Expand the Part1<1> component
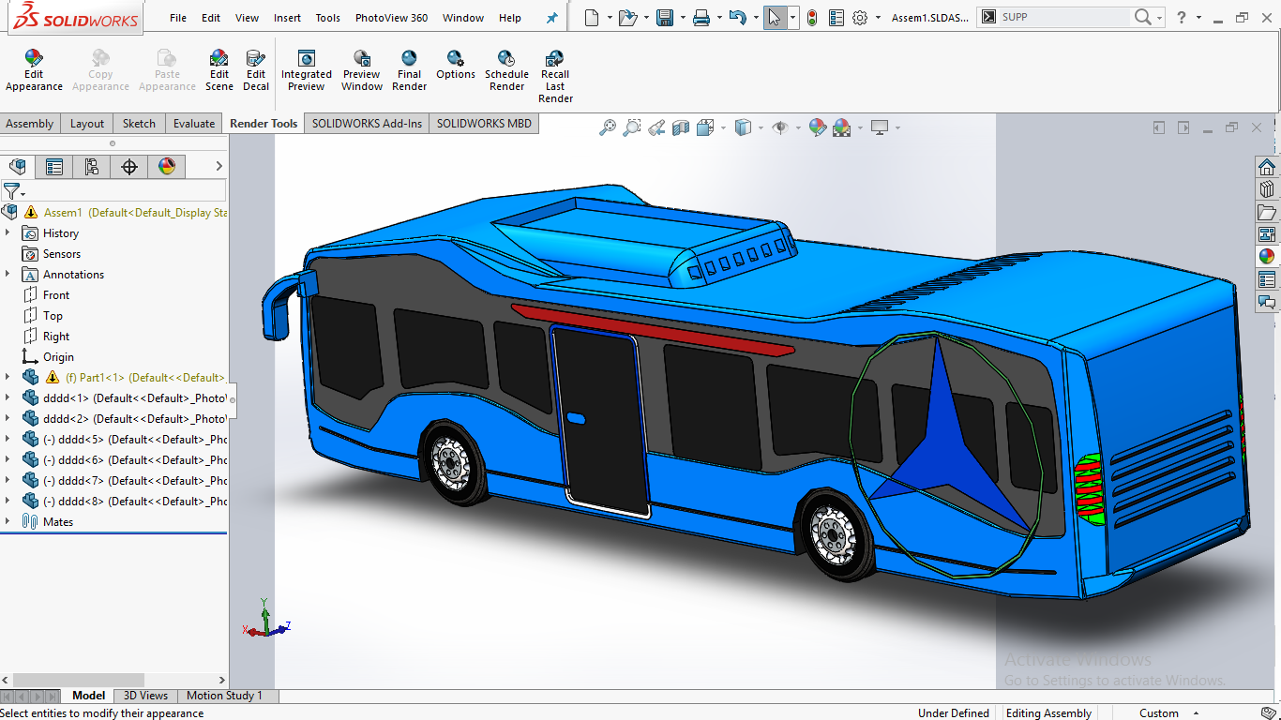1281x720 pixels. pos(8,377)
